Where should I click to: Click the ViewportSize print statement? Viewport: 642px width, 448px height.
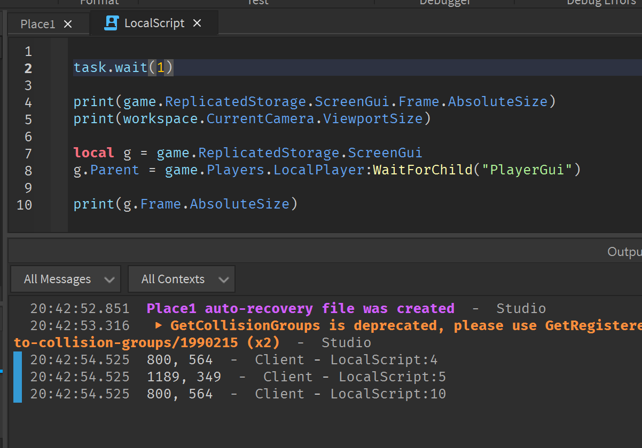[x=252, y=118]
